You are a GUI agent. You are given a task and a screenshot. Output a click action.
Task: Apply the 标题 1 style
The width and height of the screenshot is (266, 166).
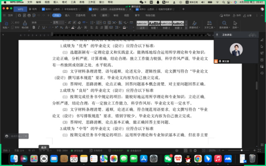point(154,25)
